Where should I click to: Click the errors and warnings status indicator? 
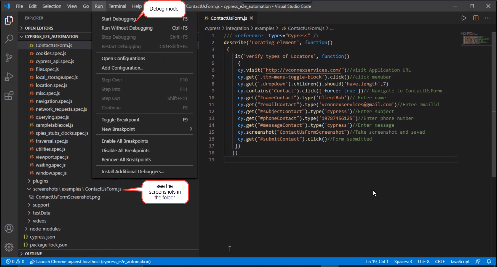coord(15,262)
